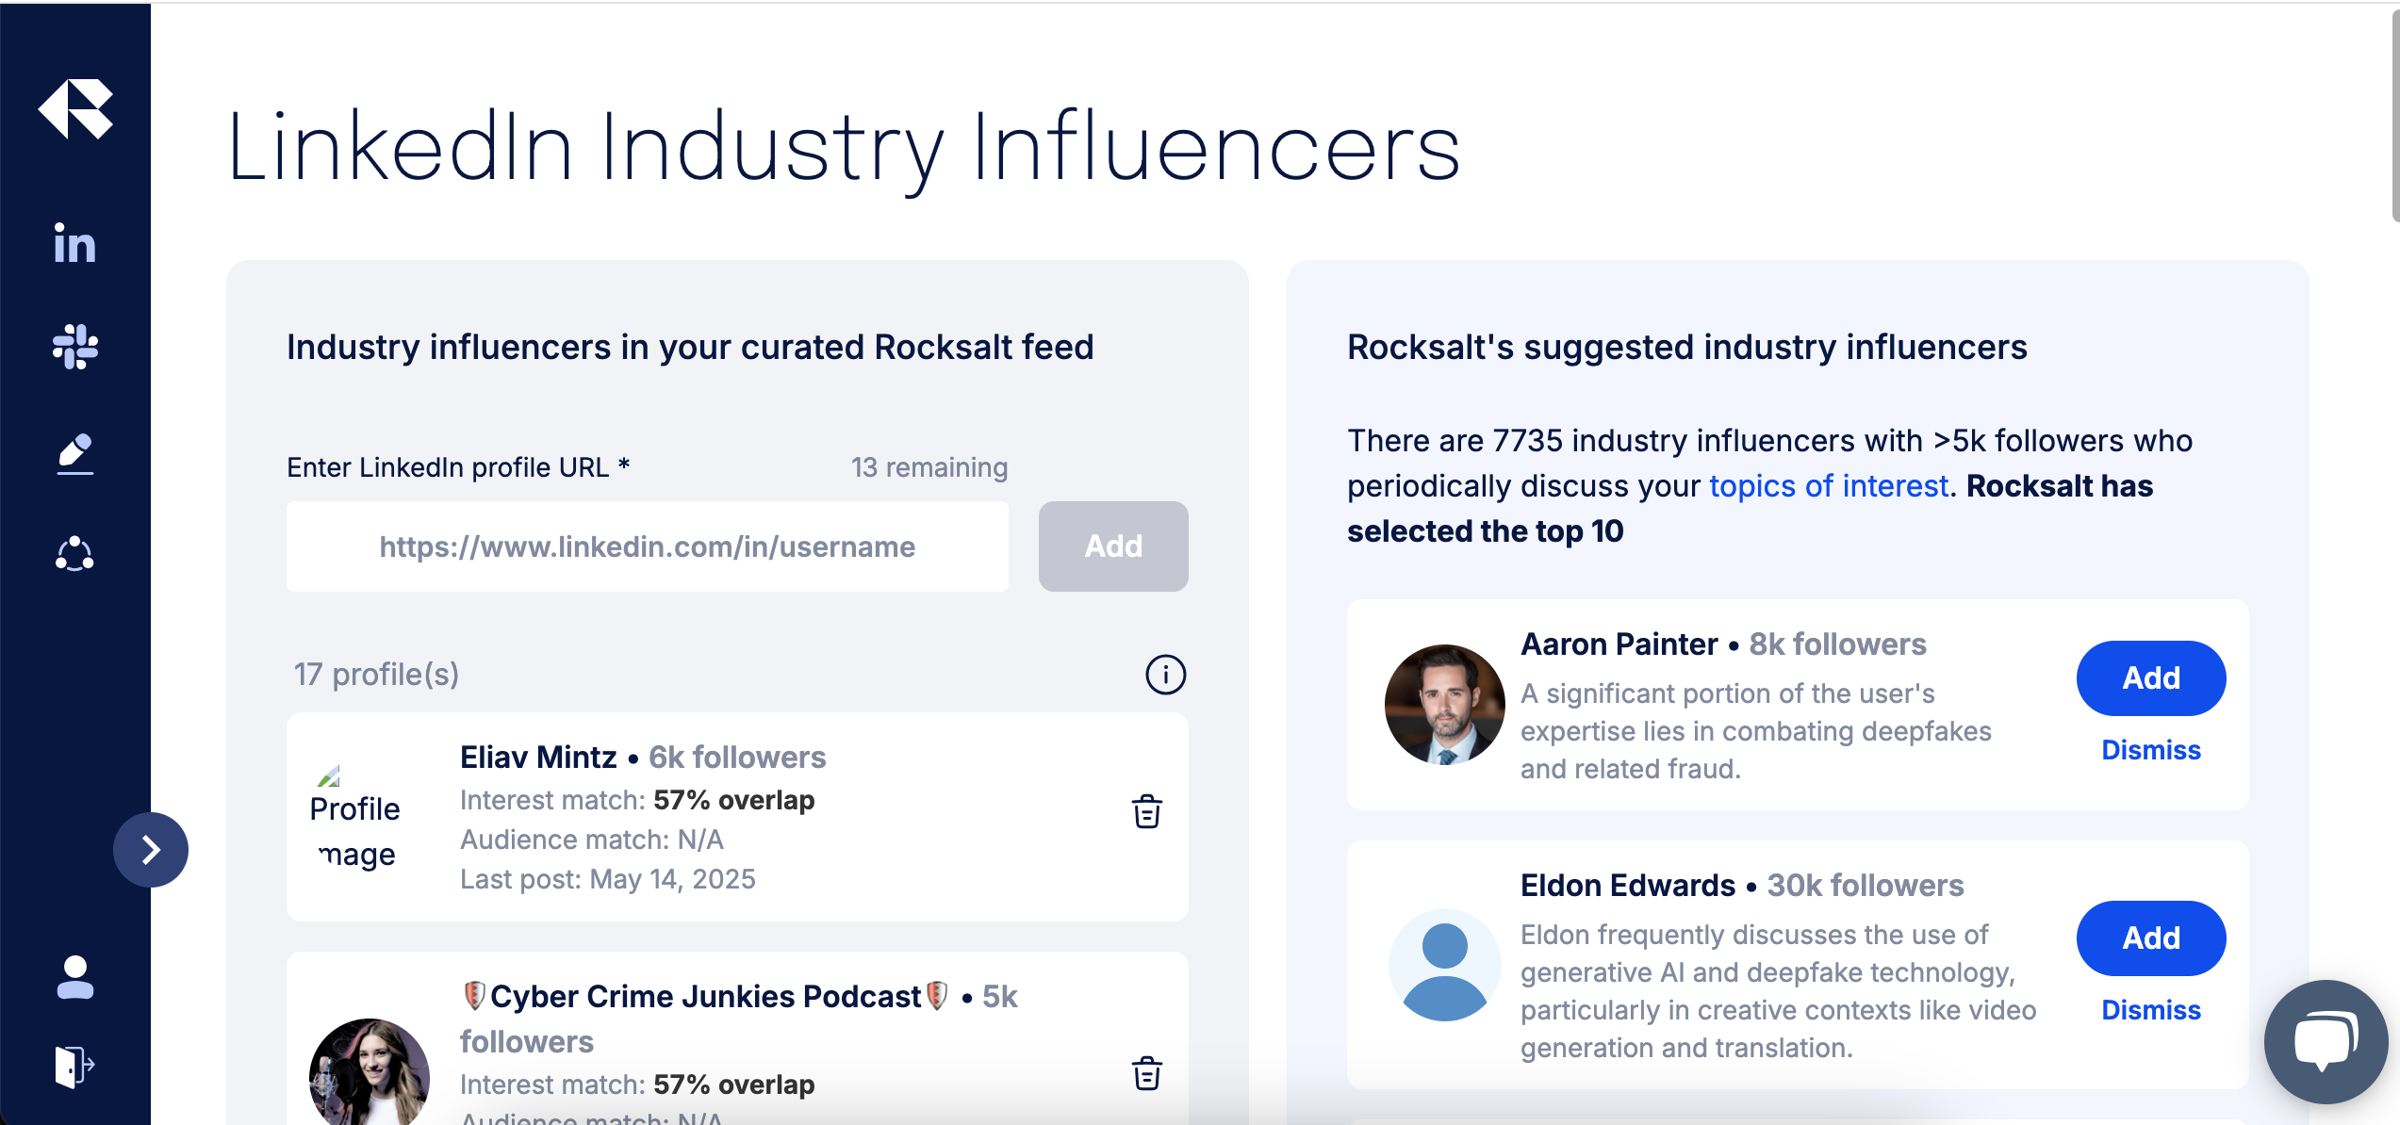Click Eliav Mintz broken profile image

(x=355, y=818)
